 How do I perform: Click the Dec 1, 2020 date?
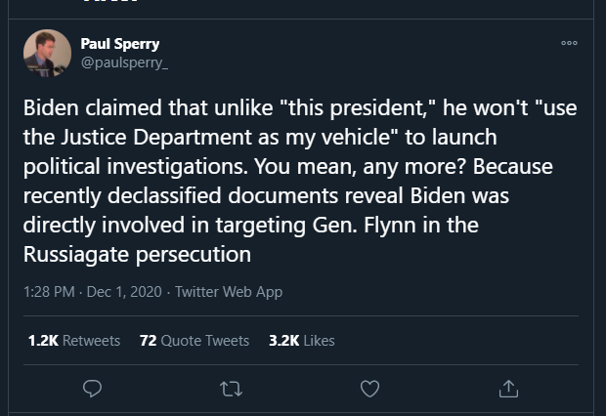point(124,292)
